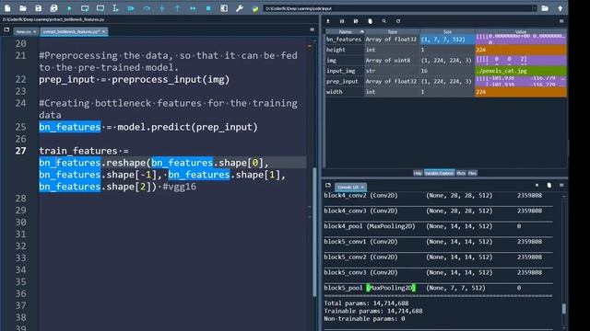Open the console options menu
Image resolution: width=590 pixels, height=331 pixels.
561,186
